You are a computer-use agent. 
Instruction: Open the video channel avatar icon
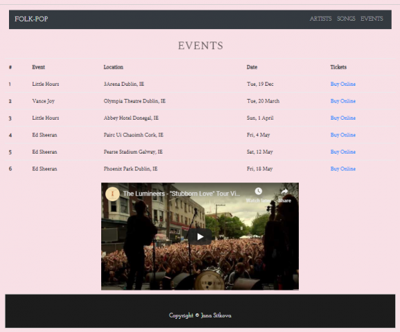[112, 194]
